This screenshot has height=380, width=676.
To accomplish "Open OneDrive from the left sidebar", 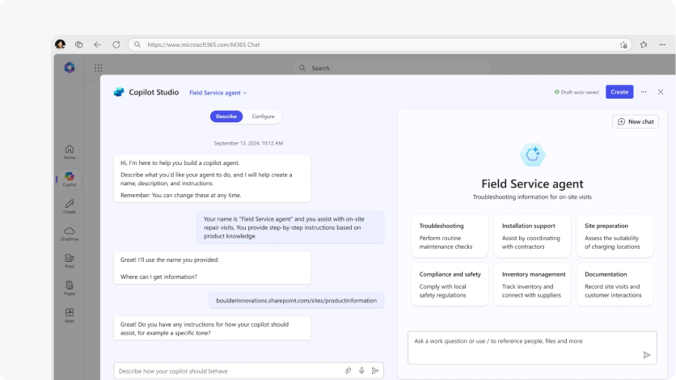I will (70, 233).
